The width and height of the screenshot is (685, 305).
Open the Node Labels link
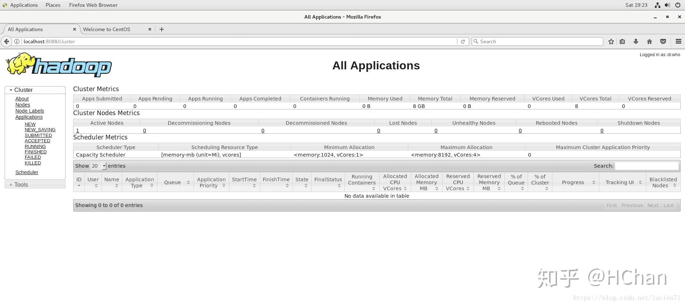coord(30,111)
